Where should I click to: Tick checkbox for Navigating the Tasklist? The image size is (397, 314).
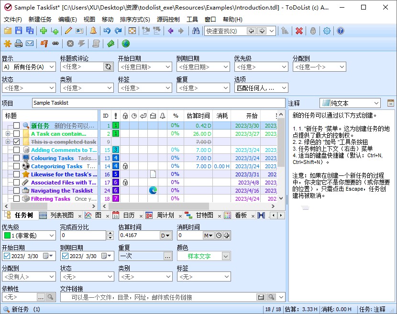16,191
